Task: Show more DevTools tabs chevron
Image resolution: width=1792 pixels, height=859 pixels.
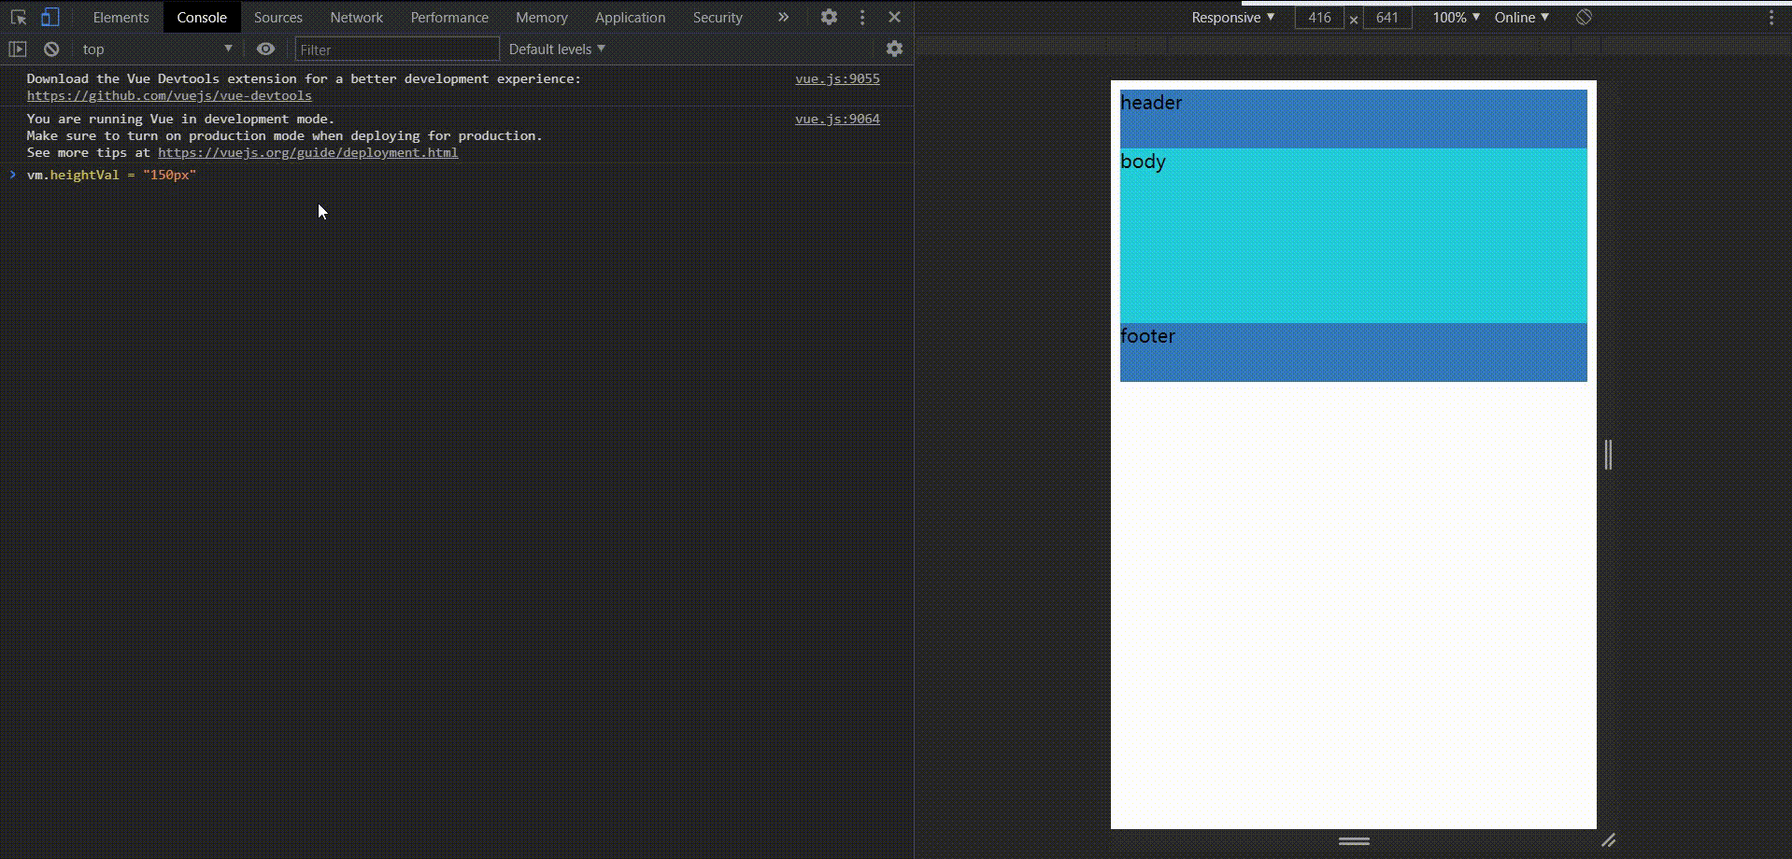Action: 783,17
